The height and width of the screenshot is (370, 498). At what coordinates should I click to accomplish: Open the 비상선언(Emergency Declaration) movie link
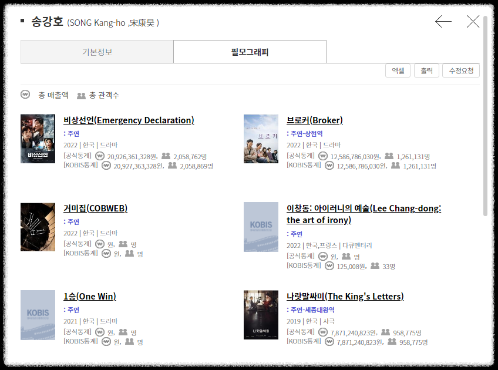click(x=129, y=120)
